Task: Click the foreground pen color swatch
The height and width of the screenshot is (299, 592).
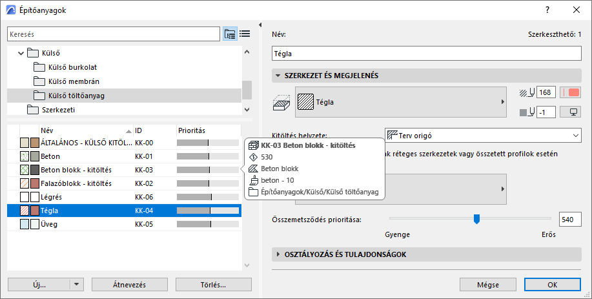Action: coord(571,93)
